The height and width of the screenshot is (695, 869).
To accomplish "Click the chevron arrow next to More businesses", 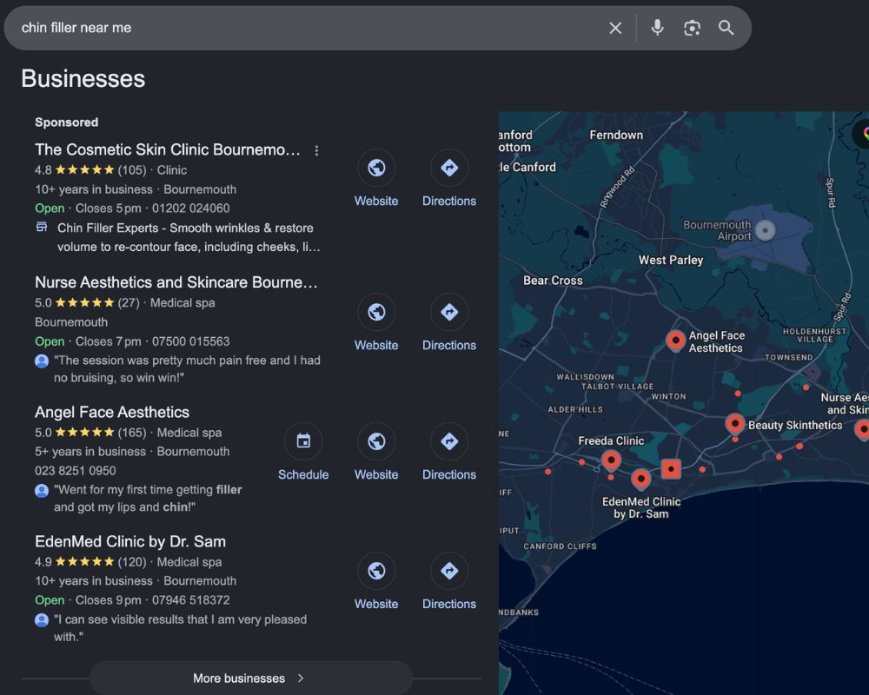I will (301, 678).
